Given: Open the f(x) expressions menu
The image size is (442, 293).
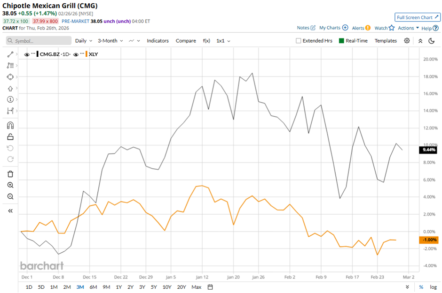Looking at the screenshot, I should (x=206, y=41).
